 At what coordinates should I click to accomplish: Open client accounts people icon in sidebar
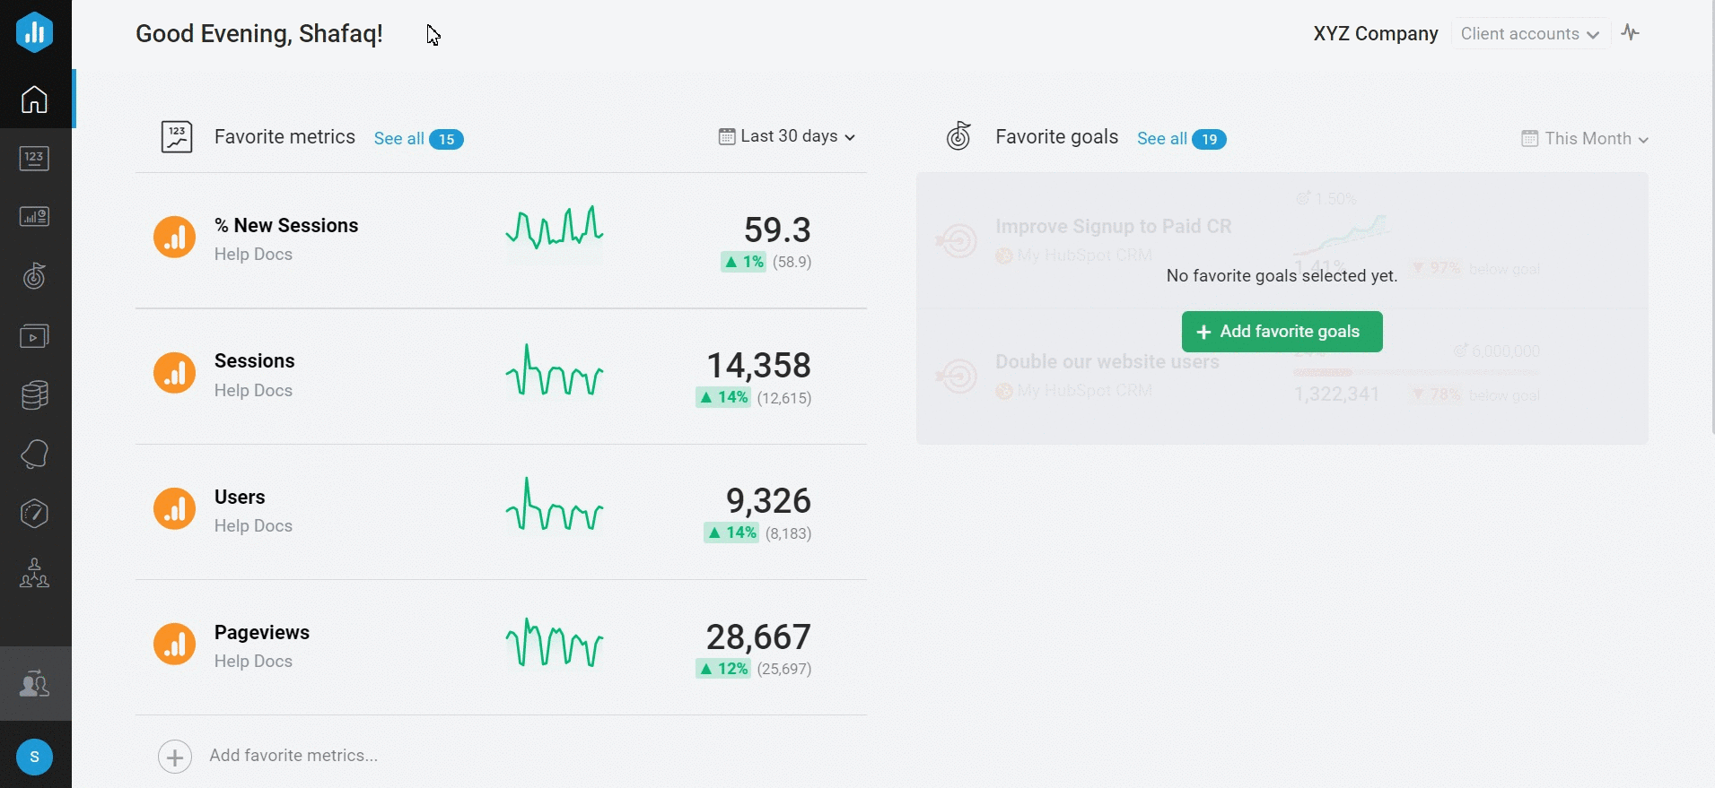[x=35, y=684]
